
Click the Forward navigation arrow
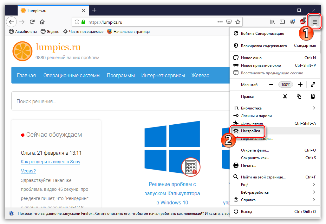pos(22,22)
